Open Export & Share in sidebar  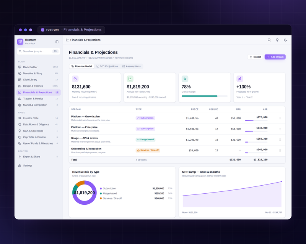(39, 157)
